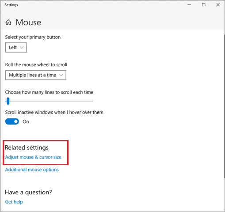The width and height of the screenshot is (225, 212).
Task: Click the Have a question? heading
Action: click(28, 192)
